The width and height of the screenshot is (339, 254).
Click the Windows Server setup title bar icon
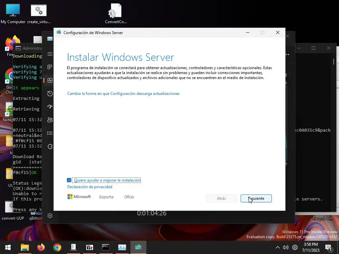click(x=59, y=32)
